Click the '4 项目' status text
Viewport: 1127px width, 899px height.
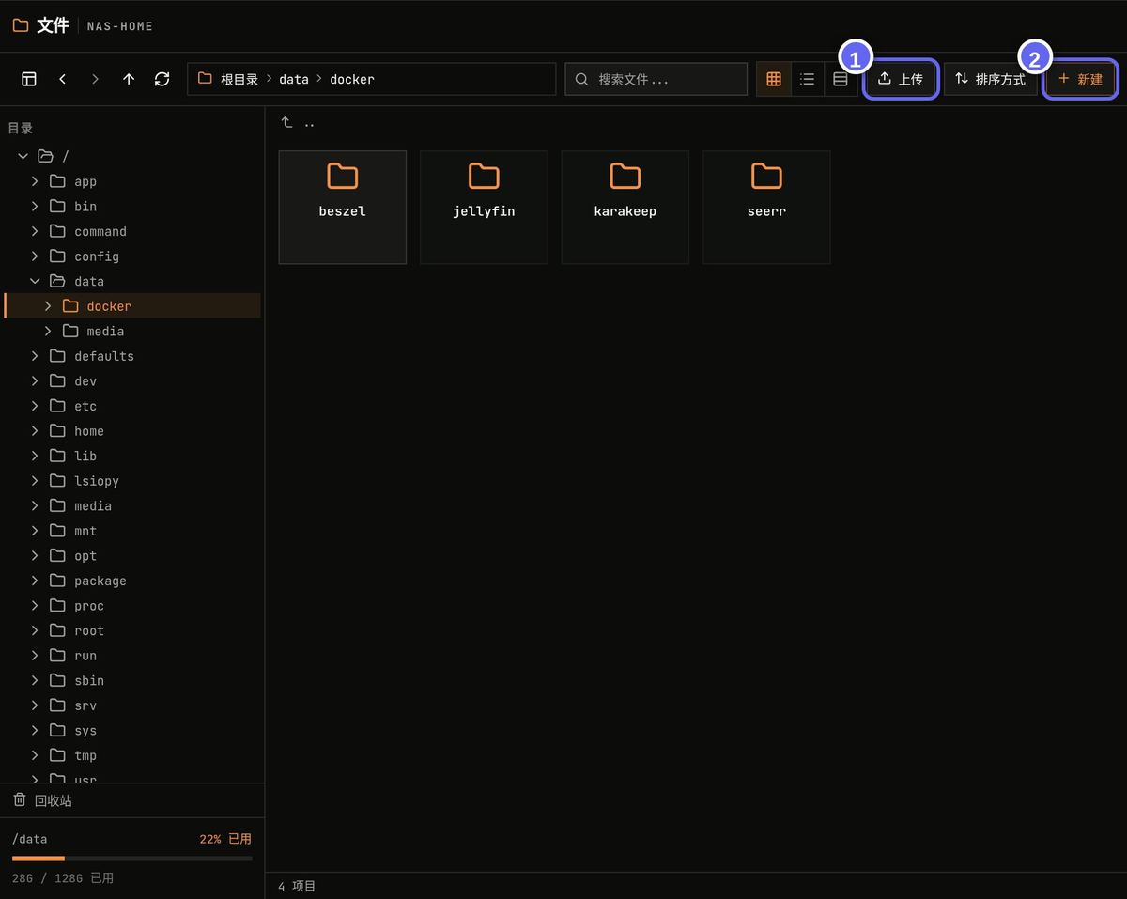click(297, 886)
